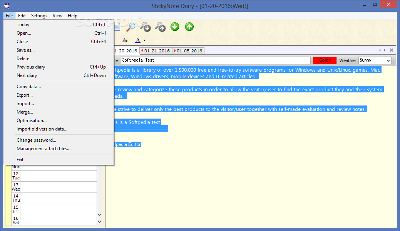The image size is (400, 231).
Task: Click the upper scroll-down arrow of calendar list
Action: tap(99, 215)
